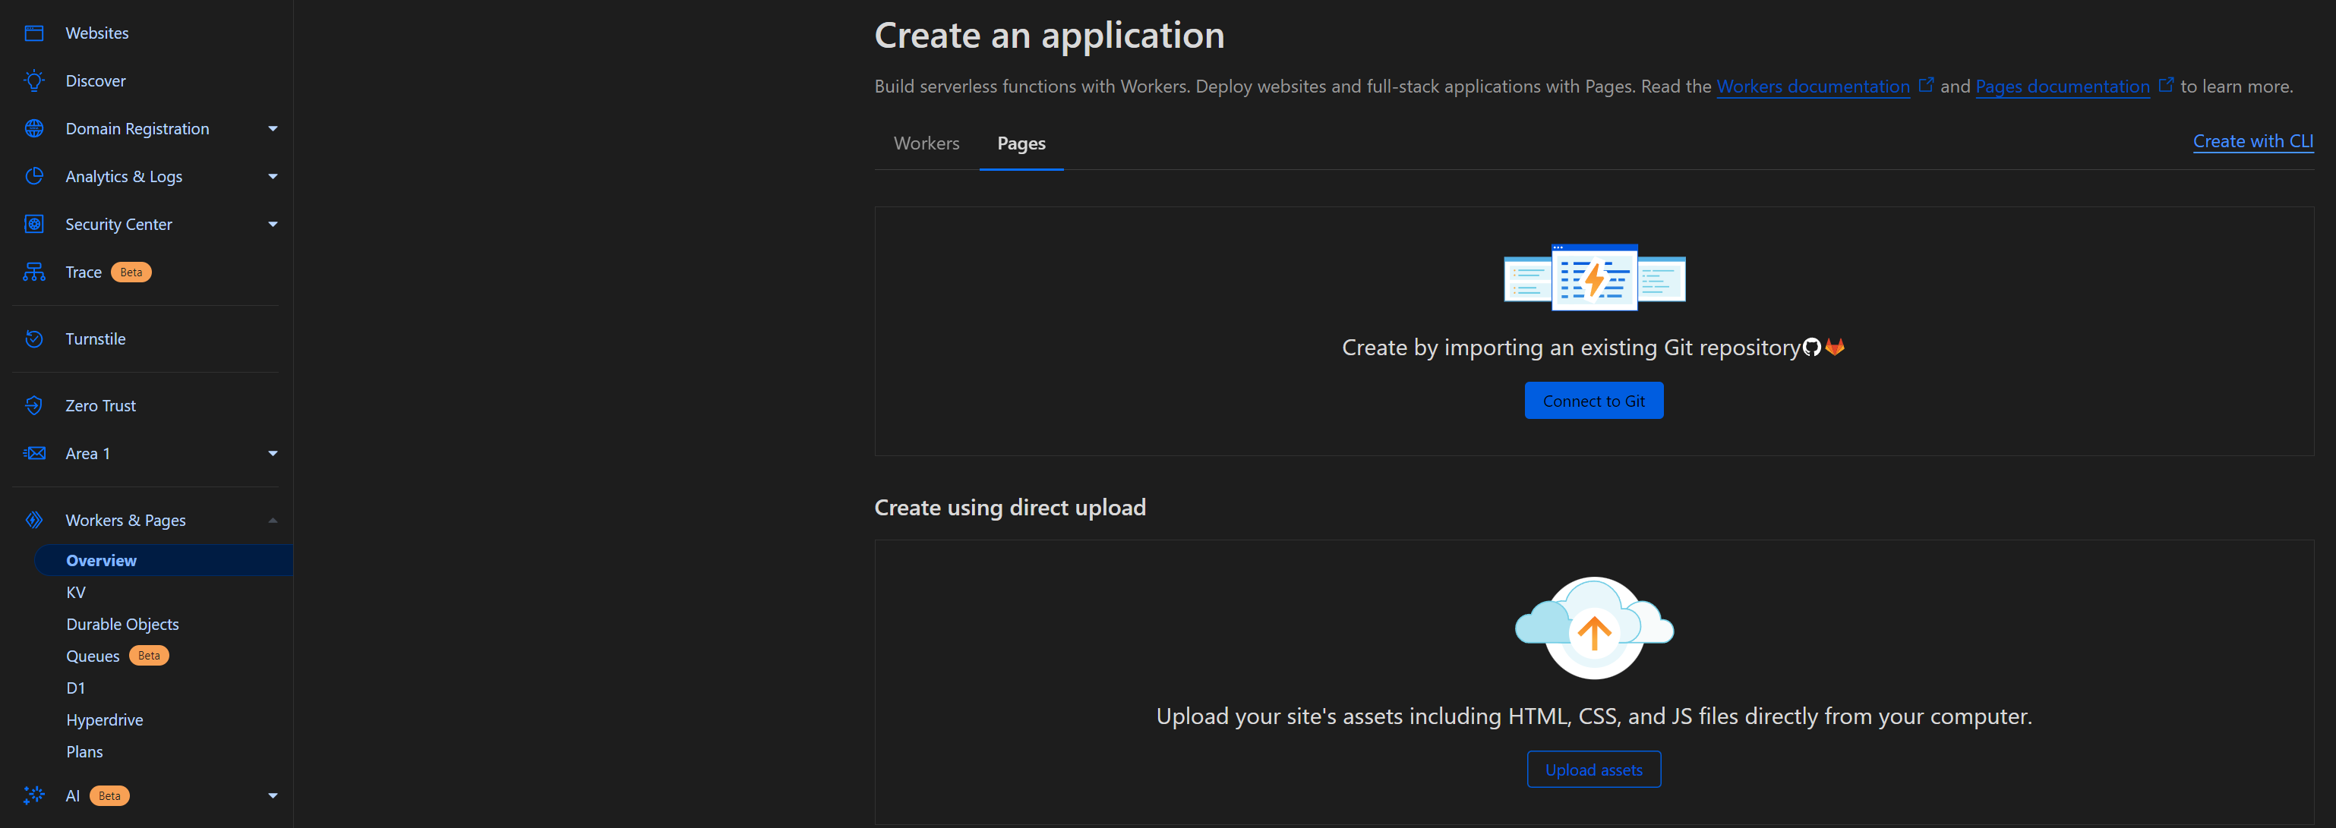2336x828 pixels.
Task: Click the Websites browser icon in sidebar
Action: 34,33
